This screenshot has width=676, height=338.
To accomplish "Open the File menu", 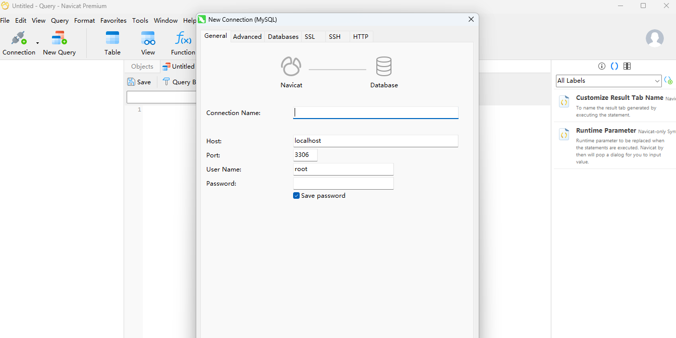I will pos(5,21).
